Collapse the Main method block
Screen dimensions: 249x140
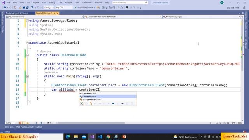click(x=27, y=76)
